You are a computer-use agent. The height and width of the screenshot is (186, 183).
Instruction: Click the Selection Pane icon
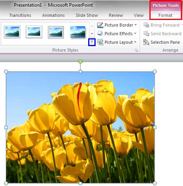[x=146, y=42]
